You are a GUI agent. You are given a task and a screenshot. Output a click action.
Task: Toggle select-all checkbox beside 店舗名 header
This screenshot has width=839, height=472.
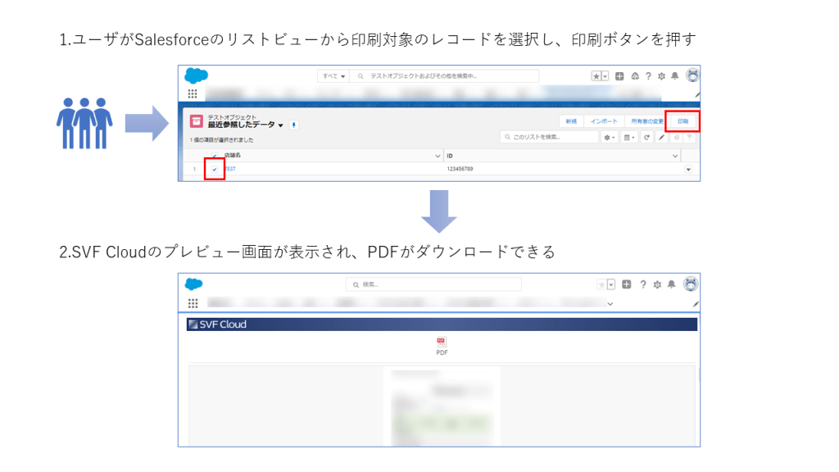[215, 155]
